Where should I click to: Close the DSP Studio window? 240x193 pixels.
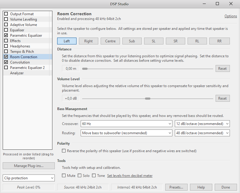[x=231, y=4]
